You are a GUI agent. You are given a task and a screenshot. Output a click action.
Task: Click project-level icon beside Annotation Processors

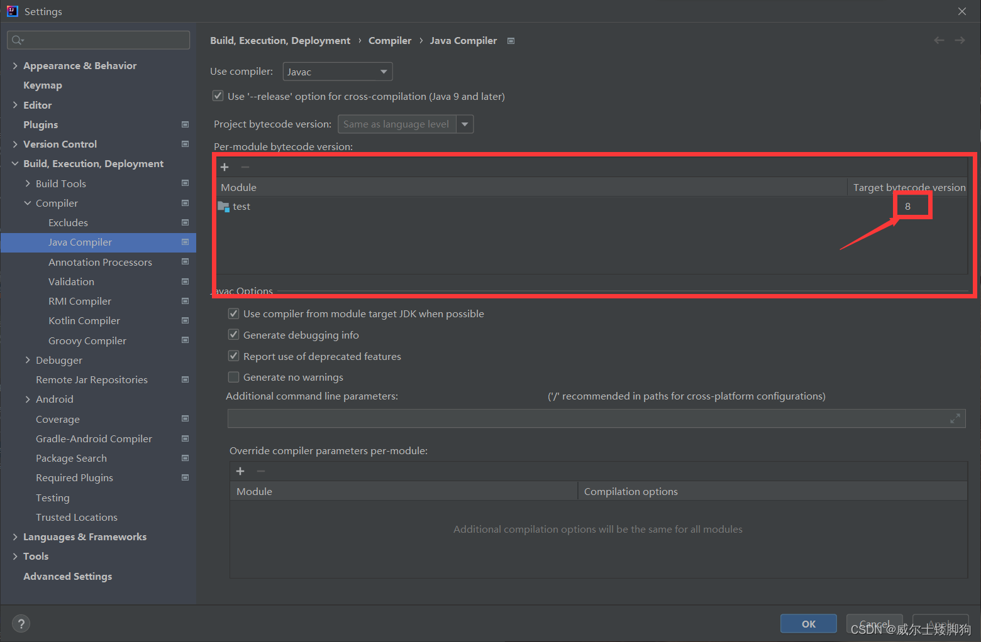tap(185, 262)
